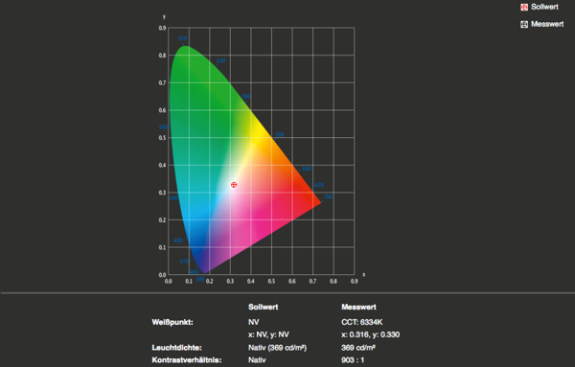The width and height of the screenshot is (575, 367).
Task: Click the Nativ value in Kontrastverhältnis row
Action: (257, 360)
